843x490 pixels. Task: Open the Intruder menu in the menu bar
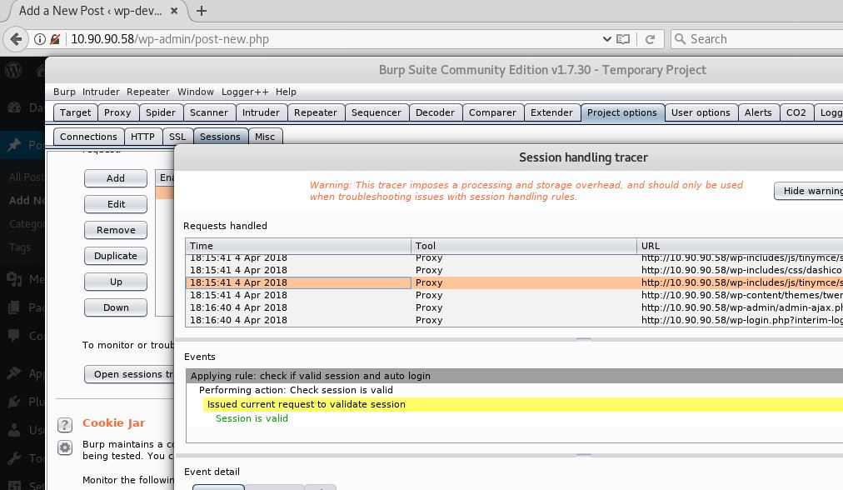pos(101,92)
